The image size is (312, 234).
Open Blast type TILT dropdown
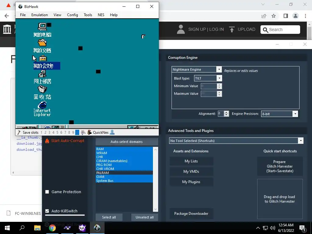pyautogui.click(x=208, y=78)
